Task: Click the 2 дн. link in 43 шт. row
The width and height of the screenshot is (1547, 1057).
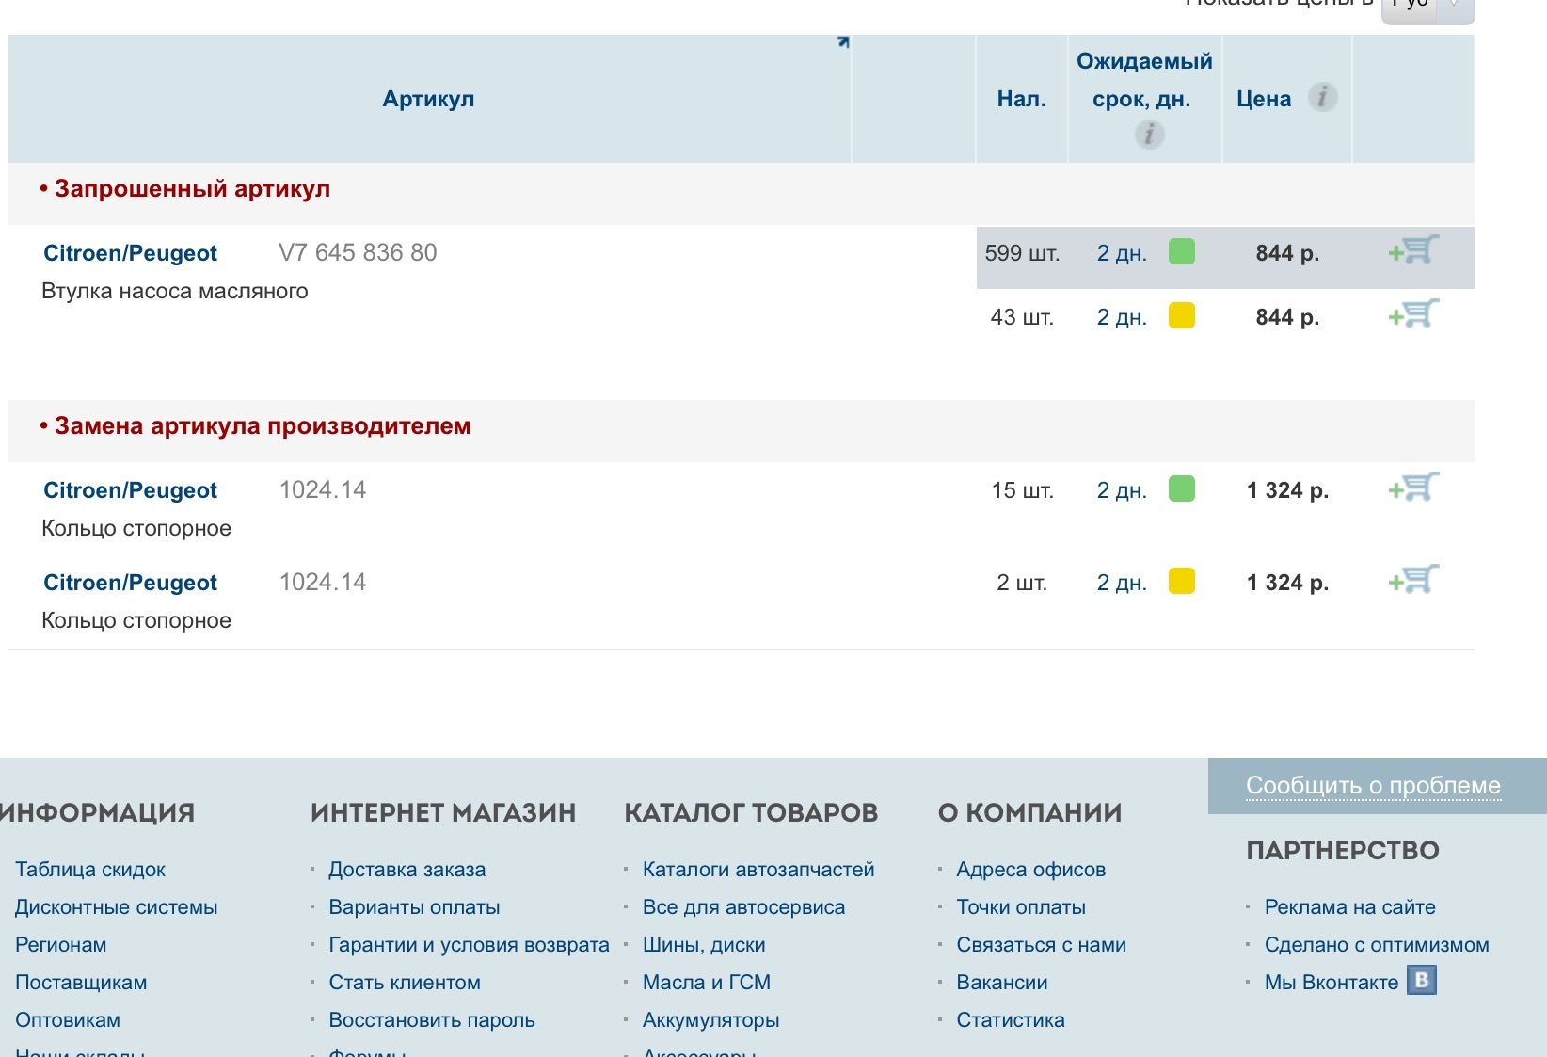Action: [x=1122, y=317]
